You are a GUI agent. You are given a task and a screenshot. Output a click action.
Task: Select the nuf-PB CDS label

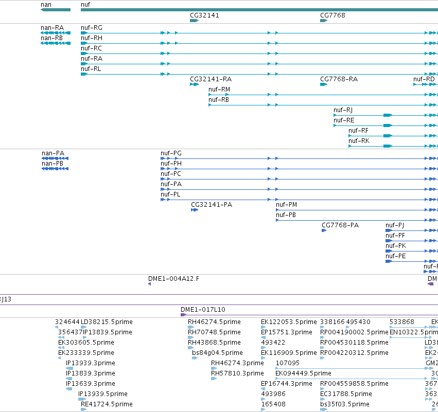[286, 215]
